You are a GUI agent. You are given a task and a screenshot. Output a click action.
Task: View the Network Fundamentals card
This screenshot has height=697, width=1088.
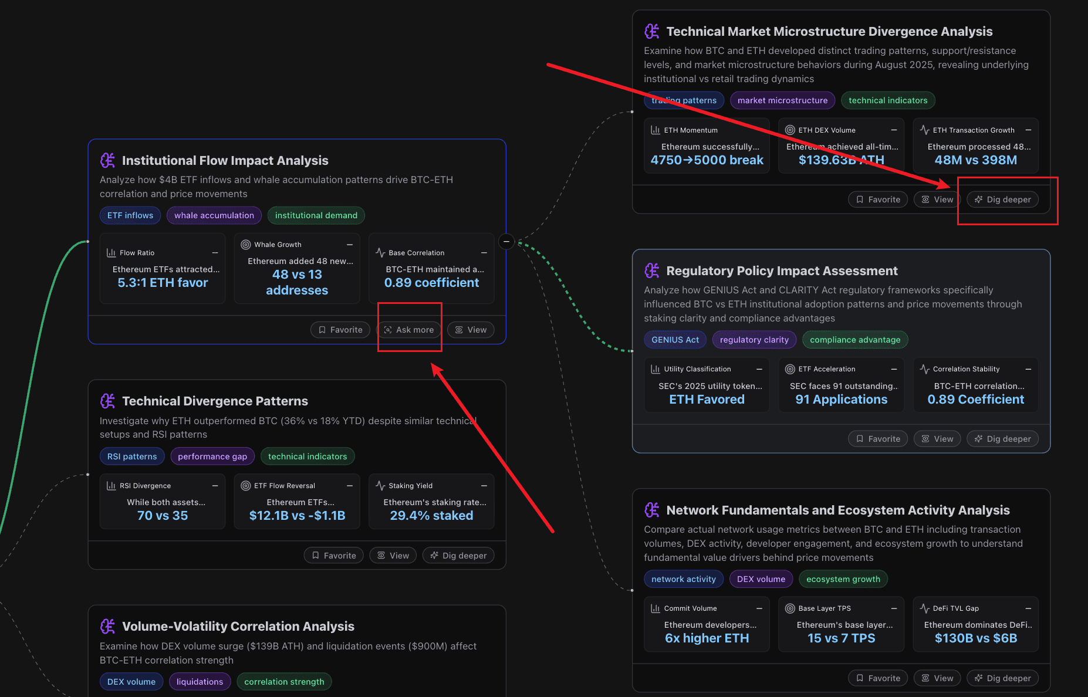[x=937, y=678]
